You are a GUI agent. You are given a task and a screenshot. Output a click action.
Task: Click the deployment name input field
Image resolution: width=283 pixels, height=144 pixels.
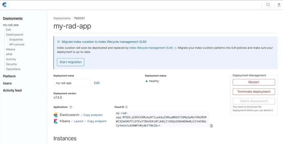72,83
